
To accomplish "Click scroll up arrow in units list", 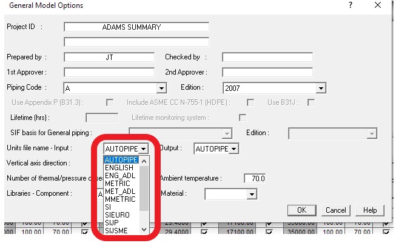I will tap(144, 161).
